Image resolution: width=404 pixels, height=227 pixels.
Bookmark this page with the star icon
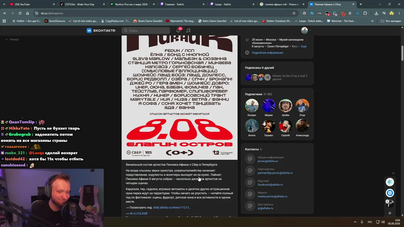[x=294, y=13]
